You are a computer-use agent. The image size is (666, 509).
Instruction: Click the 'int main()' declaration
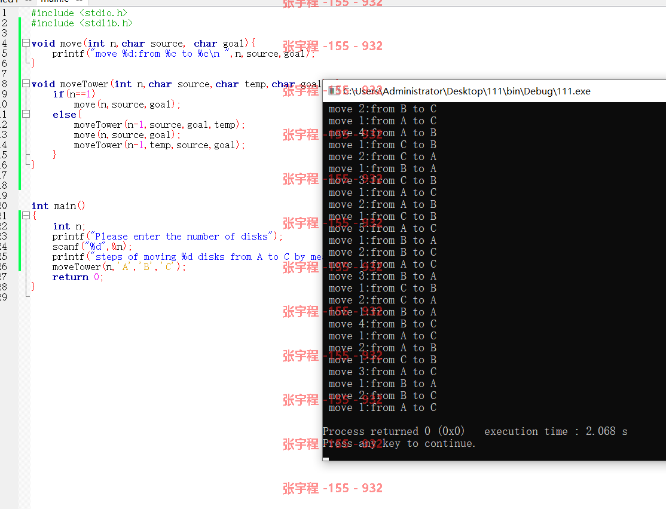[58, 206]
